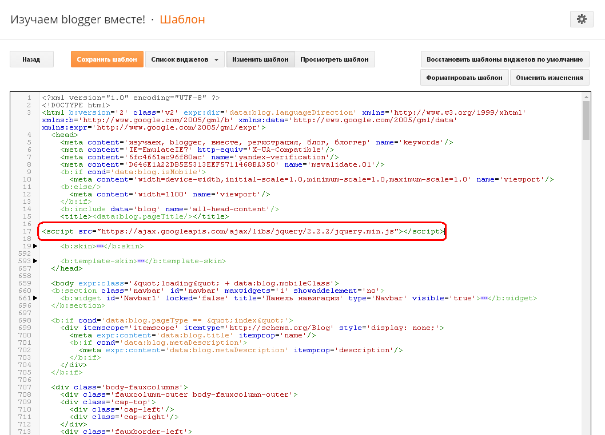This screenshot has height=435, width=605.
Task: Click the Назад button
Action: click(31, 59)
